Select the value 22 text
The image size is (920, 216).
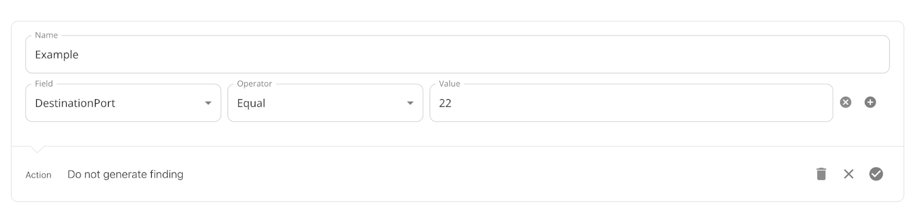445,104
